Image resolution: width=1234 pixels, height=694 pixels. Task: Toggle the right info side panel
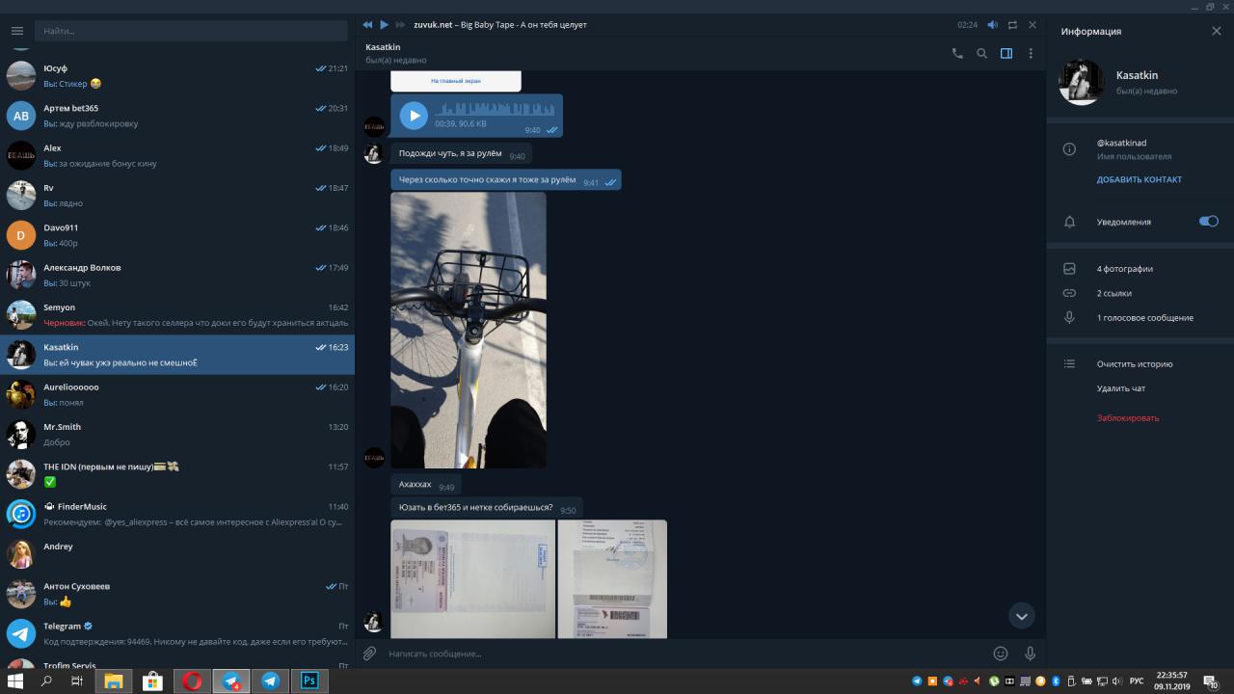tap(1006, 54)
